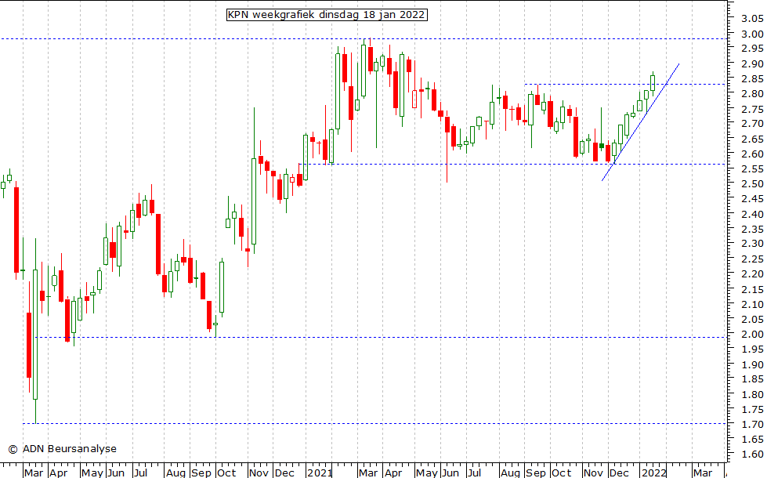Click the 1.65 price value

coord(752,440)
